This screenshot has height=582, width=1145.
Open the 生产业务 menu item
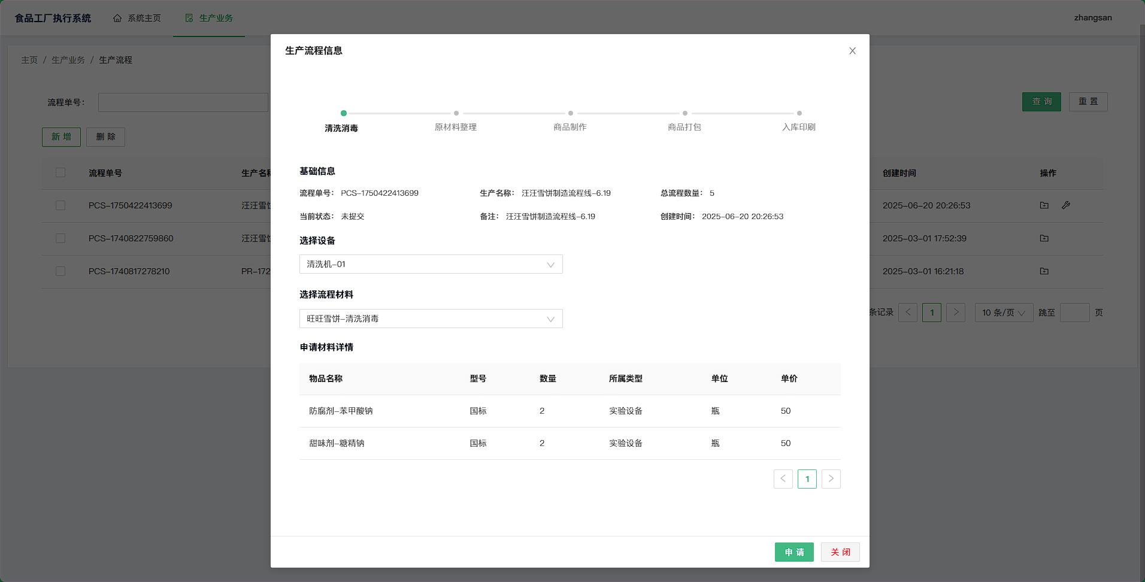pos(209,18)
